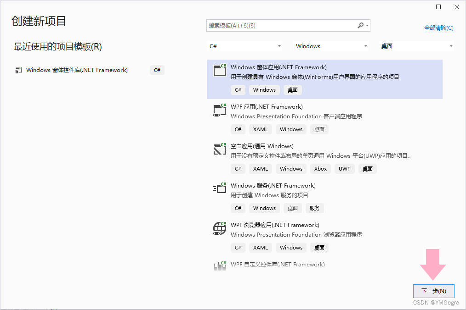Image resolution: width=466 pixels, height=310 pixels.
Task: Click the Xbox tag under 空白应用
Action: (x=320, y=169)
